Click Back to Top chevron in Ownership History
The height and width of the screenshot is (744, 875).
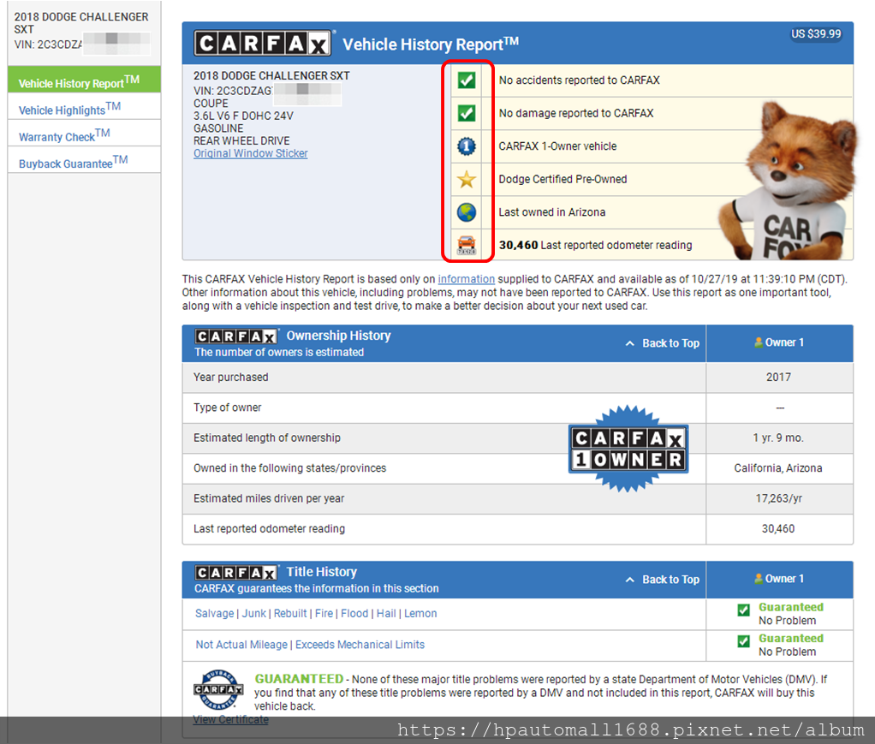click(x=630, y=344)
